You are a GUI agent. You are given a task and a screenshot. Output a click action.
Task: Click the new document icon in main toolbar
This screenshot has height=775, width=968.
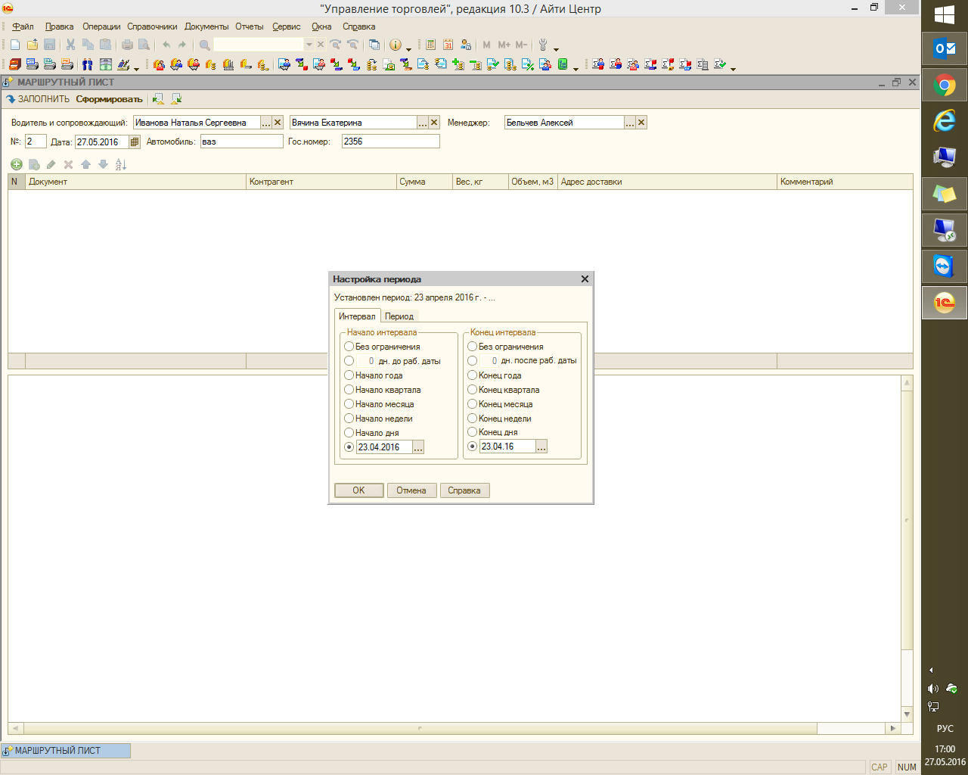tap(15, 45)
